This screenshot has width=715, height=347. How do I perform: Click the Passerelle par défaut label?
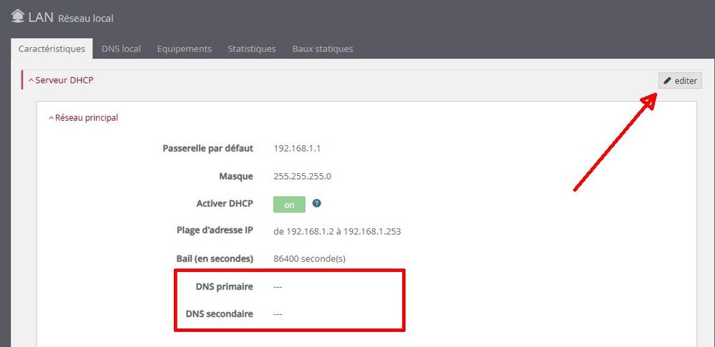tap(208, 149)
